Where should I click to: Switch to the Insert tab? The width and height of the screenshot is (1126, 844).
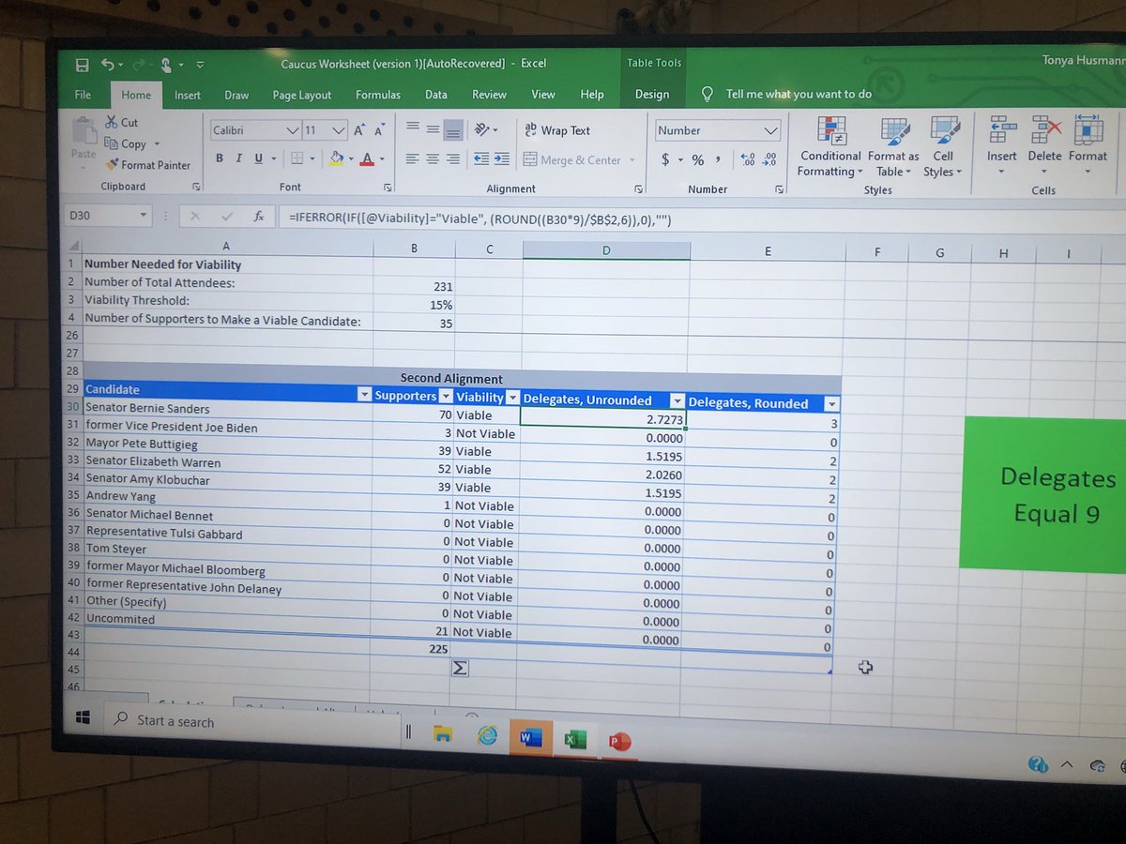tap(187, 96)
